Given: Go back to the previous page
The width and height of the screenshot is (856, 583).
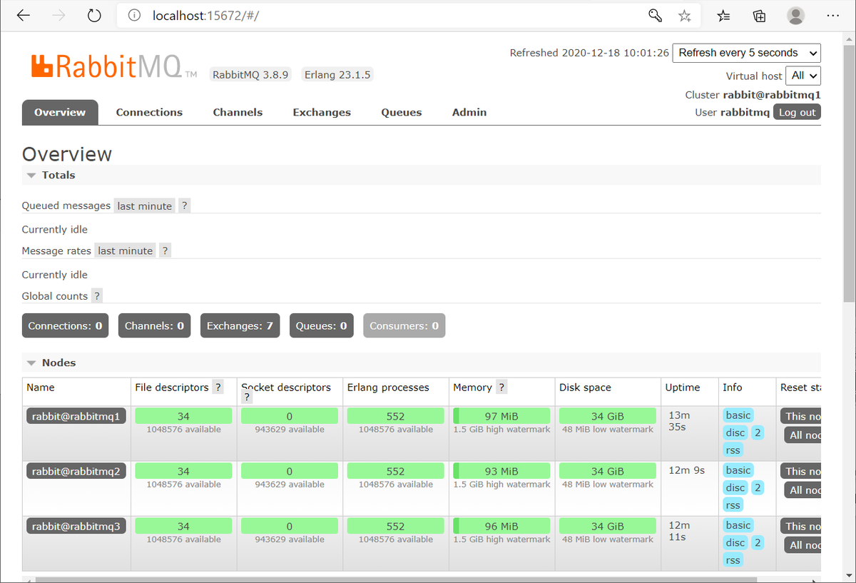Looking at the screenshot, I should click(x=24, y=16).
